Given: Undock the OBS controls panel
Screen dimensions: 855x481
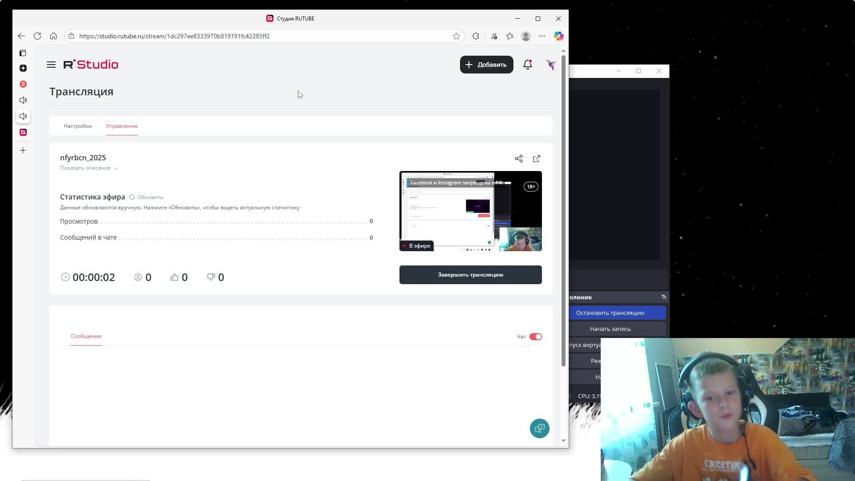Looking at the screenshot, I should 664,297.
